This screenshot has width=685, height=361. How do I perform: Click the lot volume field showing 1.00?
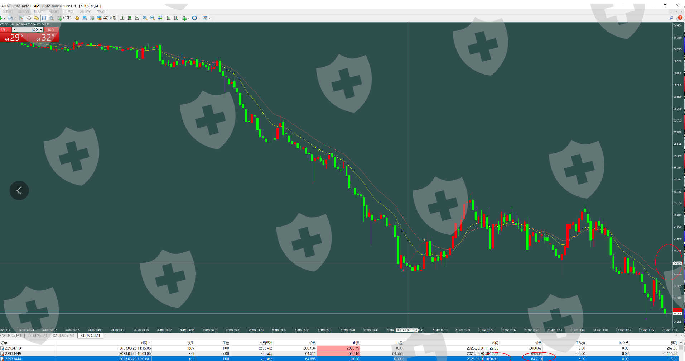tap(28, 30)
